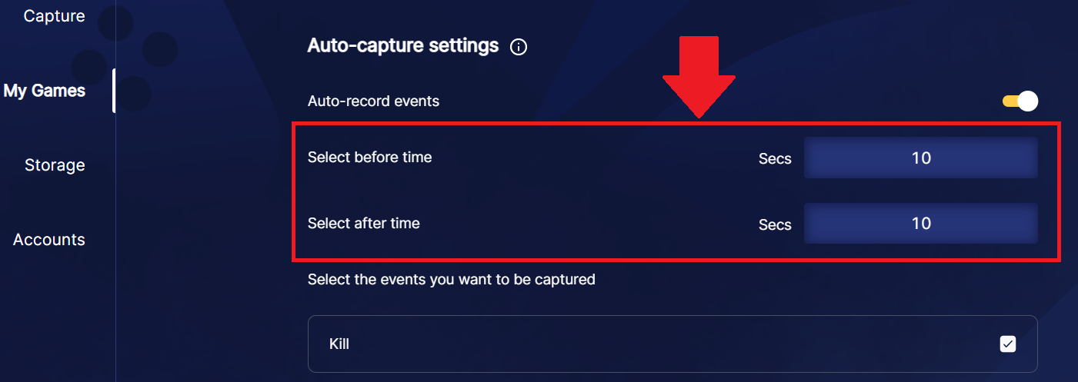
Task: Open the Capture section in sidebar
Action: (54, 16)
